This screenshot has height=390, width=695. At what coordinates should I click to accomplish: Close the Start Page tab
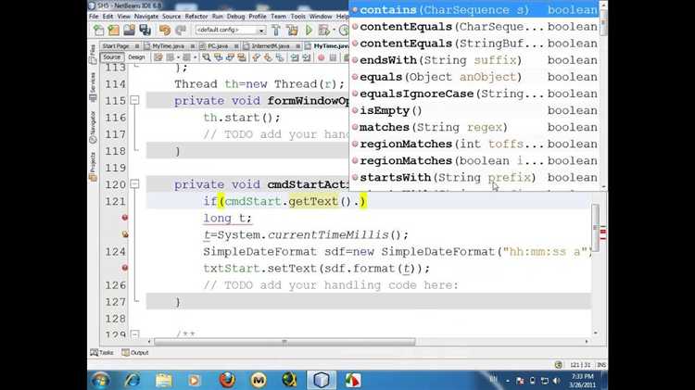(137, 46)
